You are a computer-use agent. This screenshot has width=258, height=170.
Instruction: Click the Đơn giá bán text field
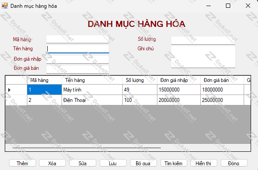pyautogui.click(x=78, y=69)
